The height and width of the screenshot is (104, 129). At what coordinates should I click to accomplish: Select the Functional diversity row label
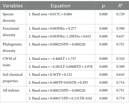(x=11, y=32)
